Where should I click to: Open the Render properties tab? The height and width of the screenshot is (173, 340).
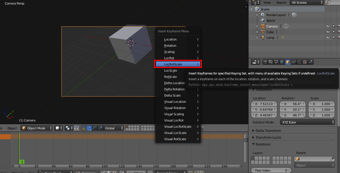tap(265, 62)
